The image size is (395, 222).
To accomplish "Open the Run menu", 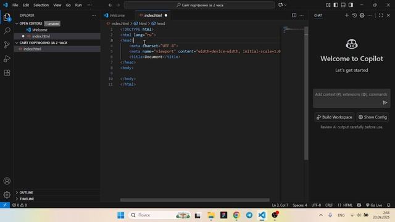I will tap(78, 5).
